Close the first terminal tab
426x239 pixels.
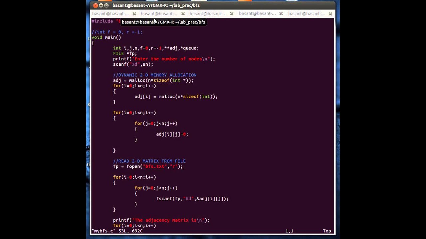[134, 14]
